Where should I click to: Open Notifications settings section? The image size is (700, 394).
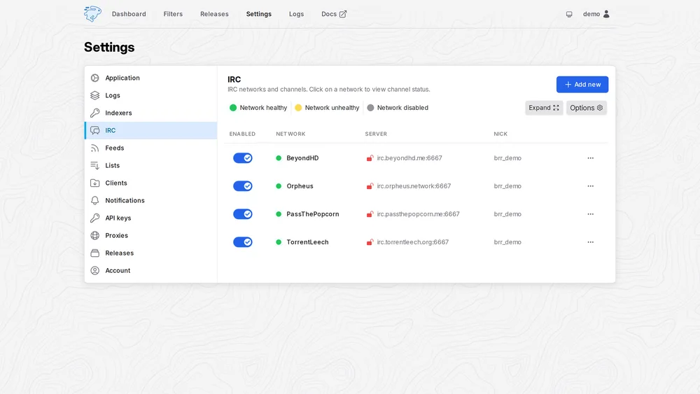(151, 200)
